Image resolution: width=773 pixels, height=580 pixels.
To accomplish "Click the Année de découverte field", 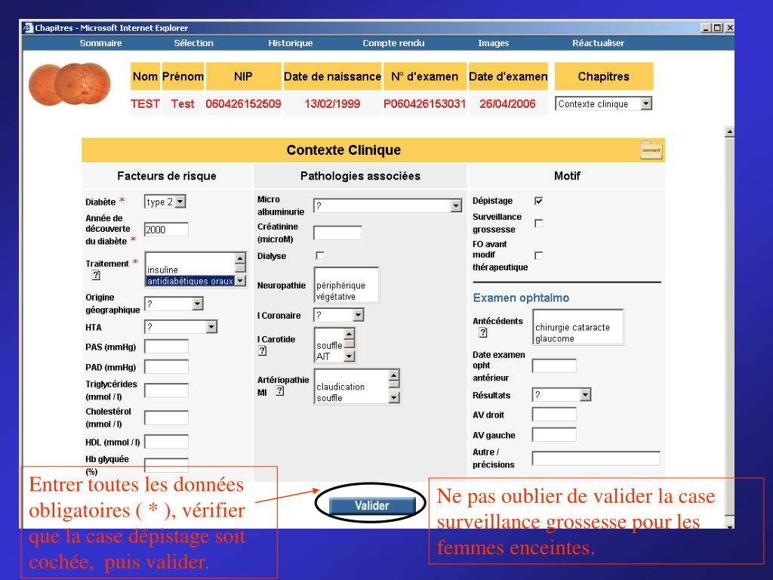I will pyautogui.click(x=166, y=230).
